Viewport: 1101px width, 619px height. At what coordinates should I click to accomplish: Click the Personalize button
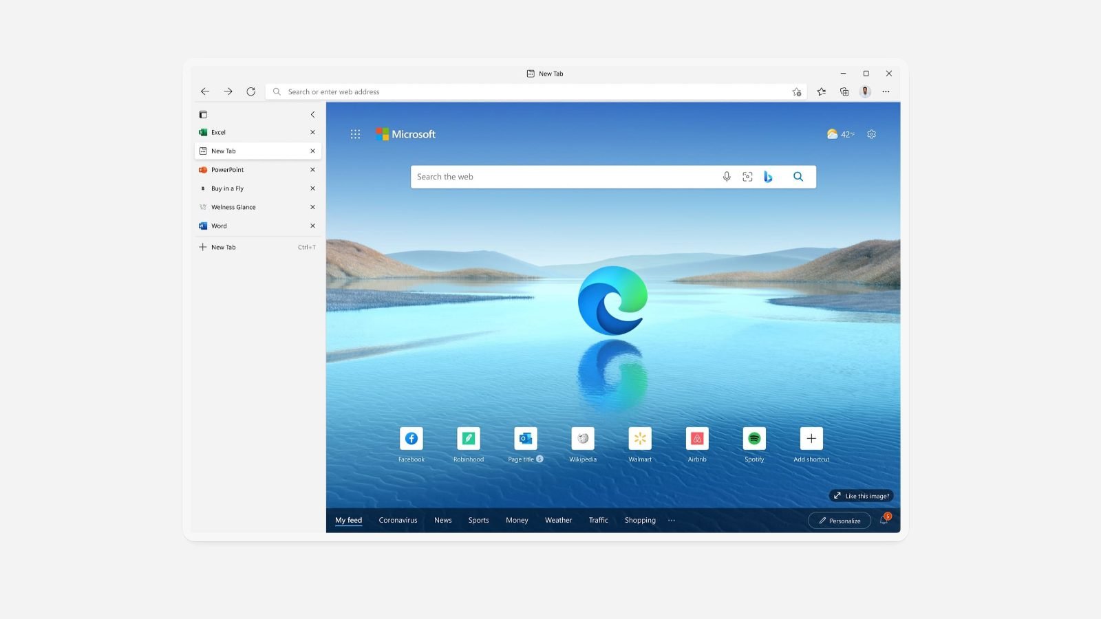(839, 521)
